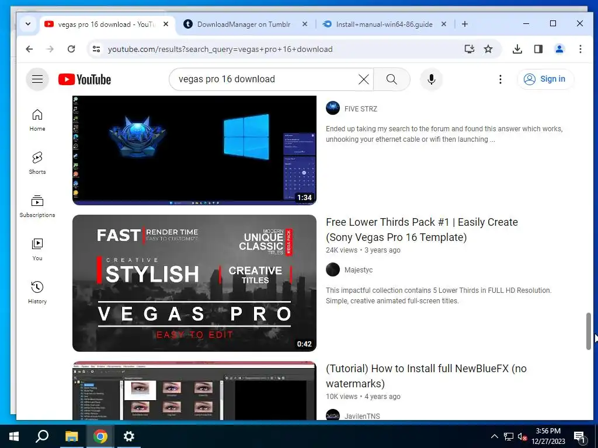This screenshot has width=598, height=448.
Task: Clear the search box with the X
Action: pos(364,79)
